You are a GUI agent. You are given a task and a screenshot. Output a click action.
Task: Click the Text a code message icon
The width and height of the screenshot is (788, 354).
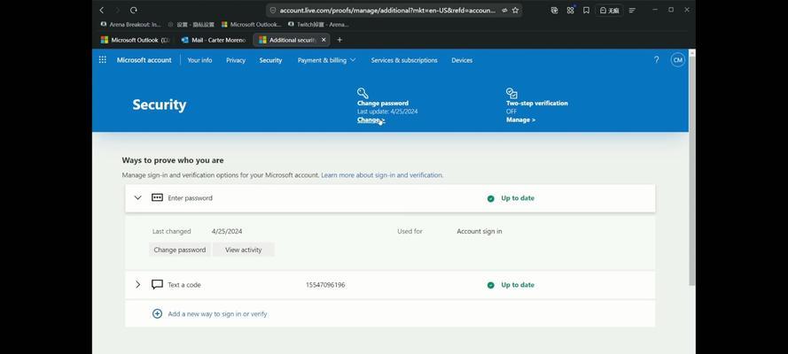157,284
